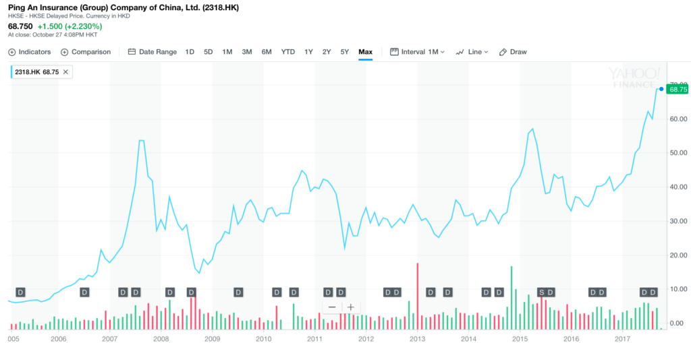Click the S split marker in 2015

tap(541, 292)
